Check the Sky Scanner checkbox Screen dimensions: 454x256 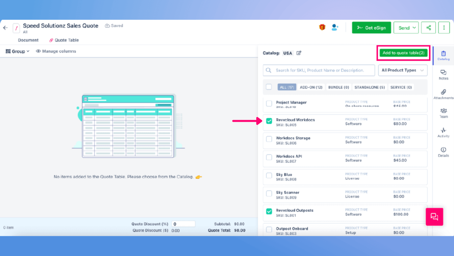click(x=269, y=194)
